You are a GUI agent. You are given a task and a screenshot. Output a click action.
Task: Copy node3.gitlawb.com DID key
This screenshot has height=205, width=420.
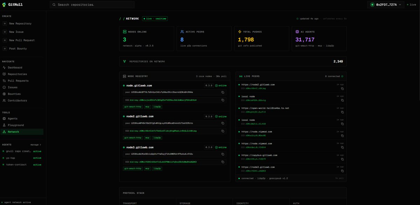tap(223, 162)
